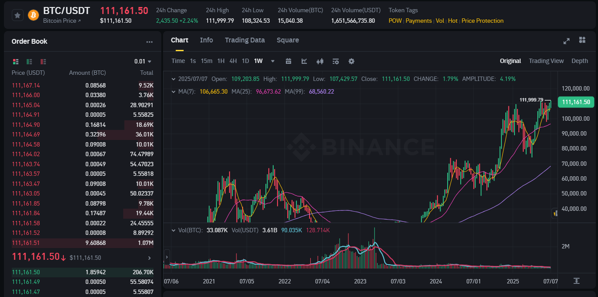
Task: Enable the combined buy/sell order book view
Action: [x=16, y=61]
